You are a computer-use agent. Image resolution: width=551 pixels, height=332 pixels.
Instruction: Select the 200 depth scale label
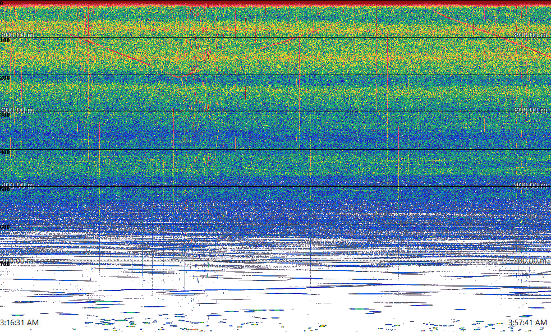(5, 77)
